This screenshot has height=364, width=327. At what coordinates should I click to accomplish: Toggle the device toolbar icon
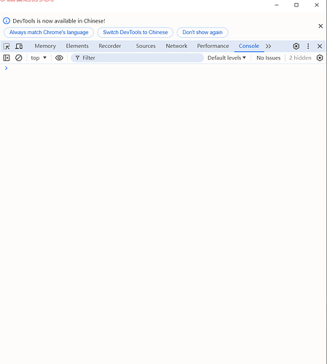click(x=19, y=46)
